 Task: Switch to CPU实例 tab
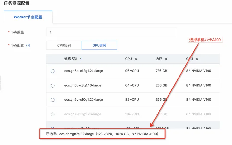pos(64,45)
